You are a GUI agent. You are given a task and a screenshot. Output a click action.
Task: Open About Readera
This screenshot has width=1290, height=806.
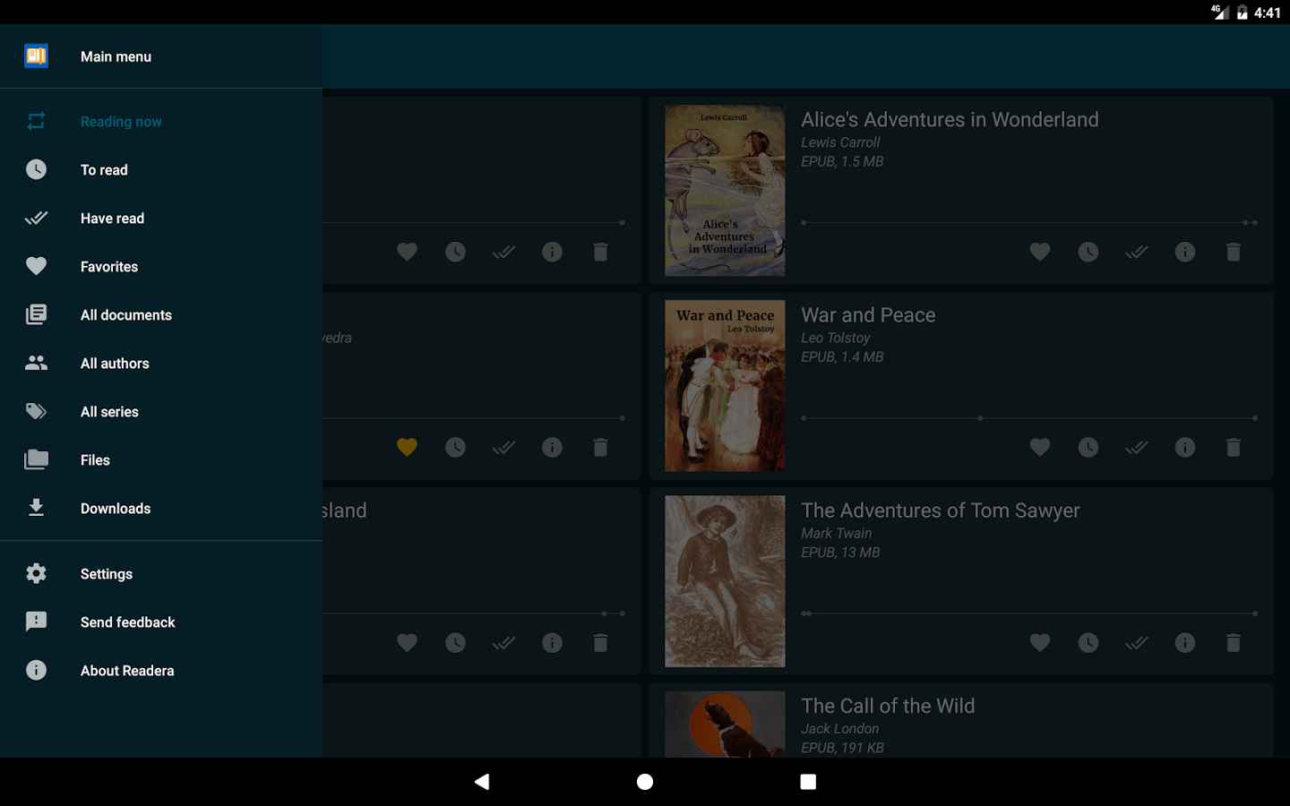[161, 670]
